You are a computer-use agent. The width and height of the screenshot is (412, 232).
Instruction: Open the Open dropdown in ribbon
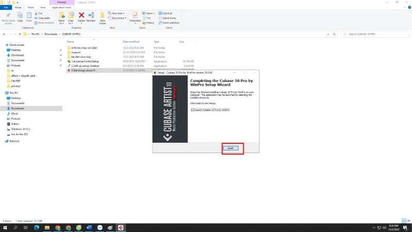148,13
